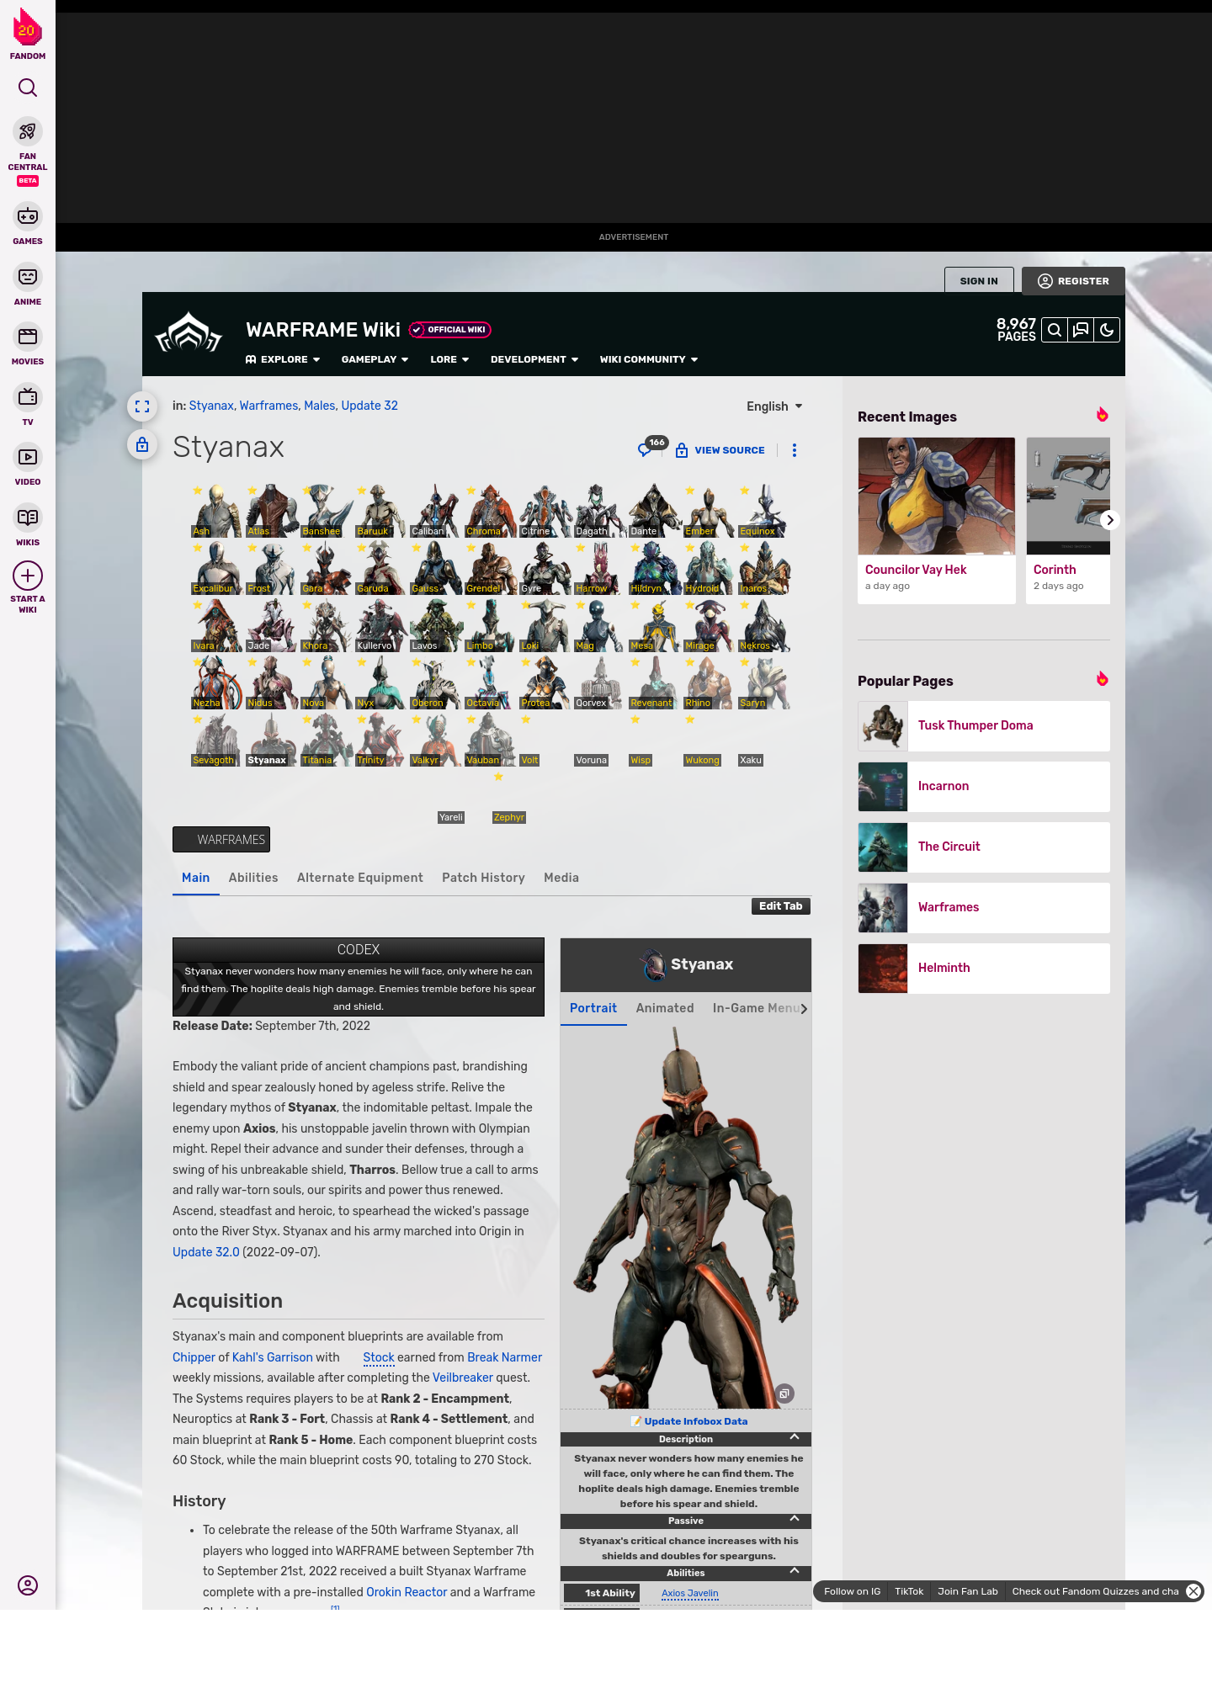The width and height of the screenshot is (1212, 1683).
Task: Open the English language dropdown
Action: (x=774, y=406)
